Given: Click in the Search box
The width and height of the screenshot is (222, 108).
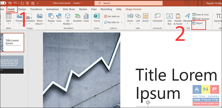Looking at the screenshot, I should pyautogui.click(x=128, y=3).
